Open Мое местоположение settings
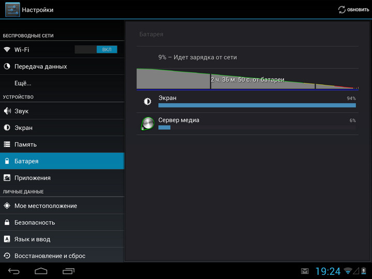This screenshot has height=279, width=372. tap(62, 206)
